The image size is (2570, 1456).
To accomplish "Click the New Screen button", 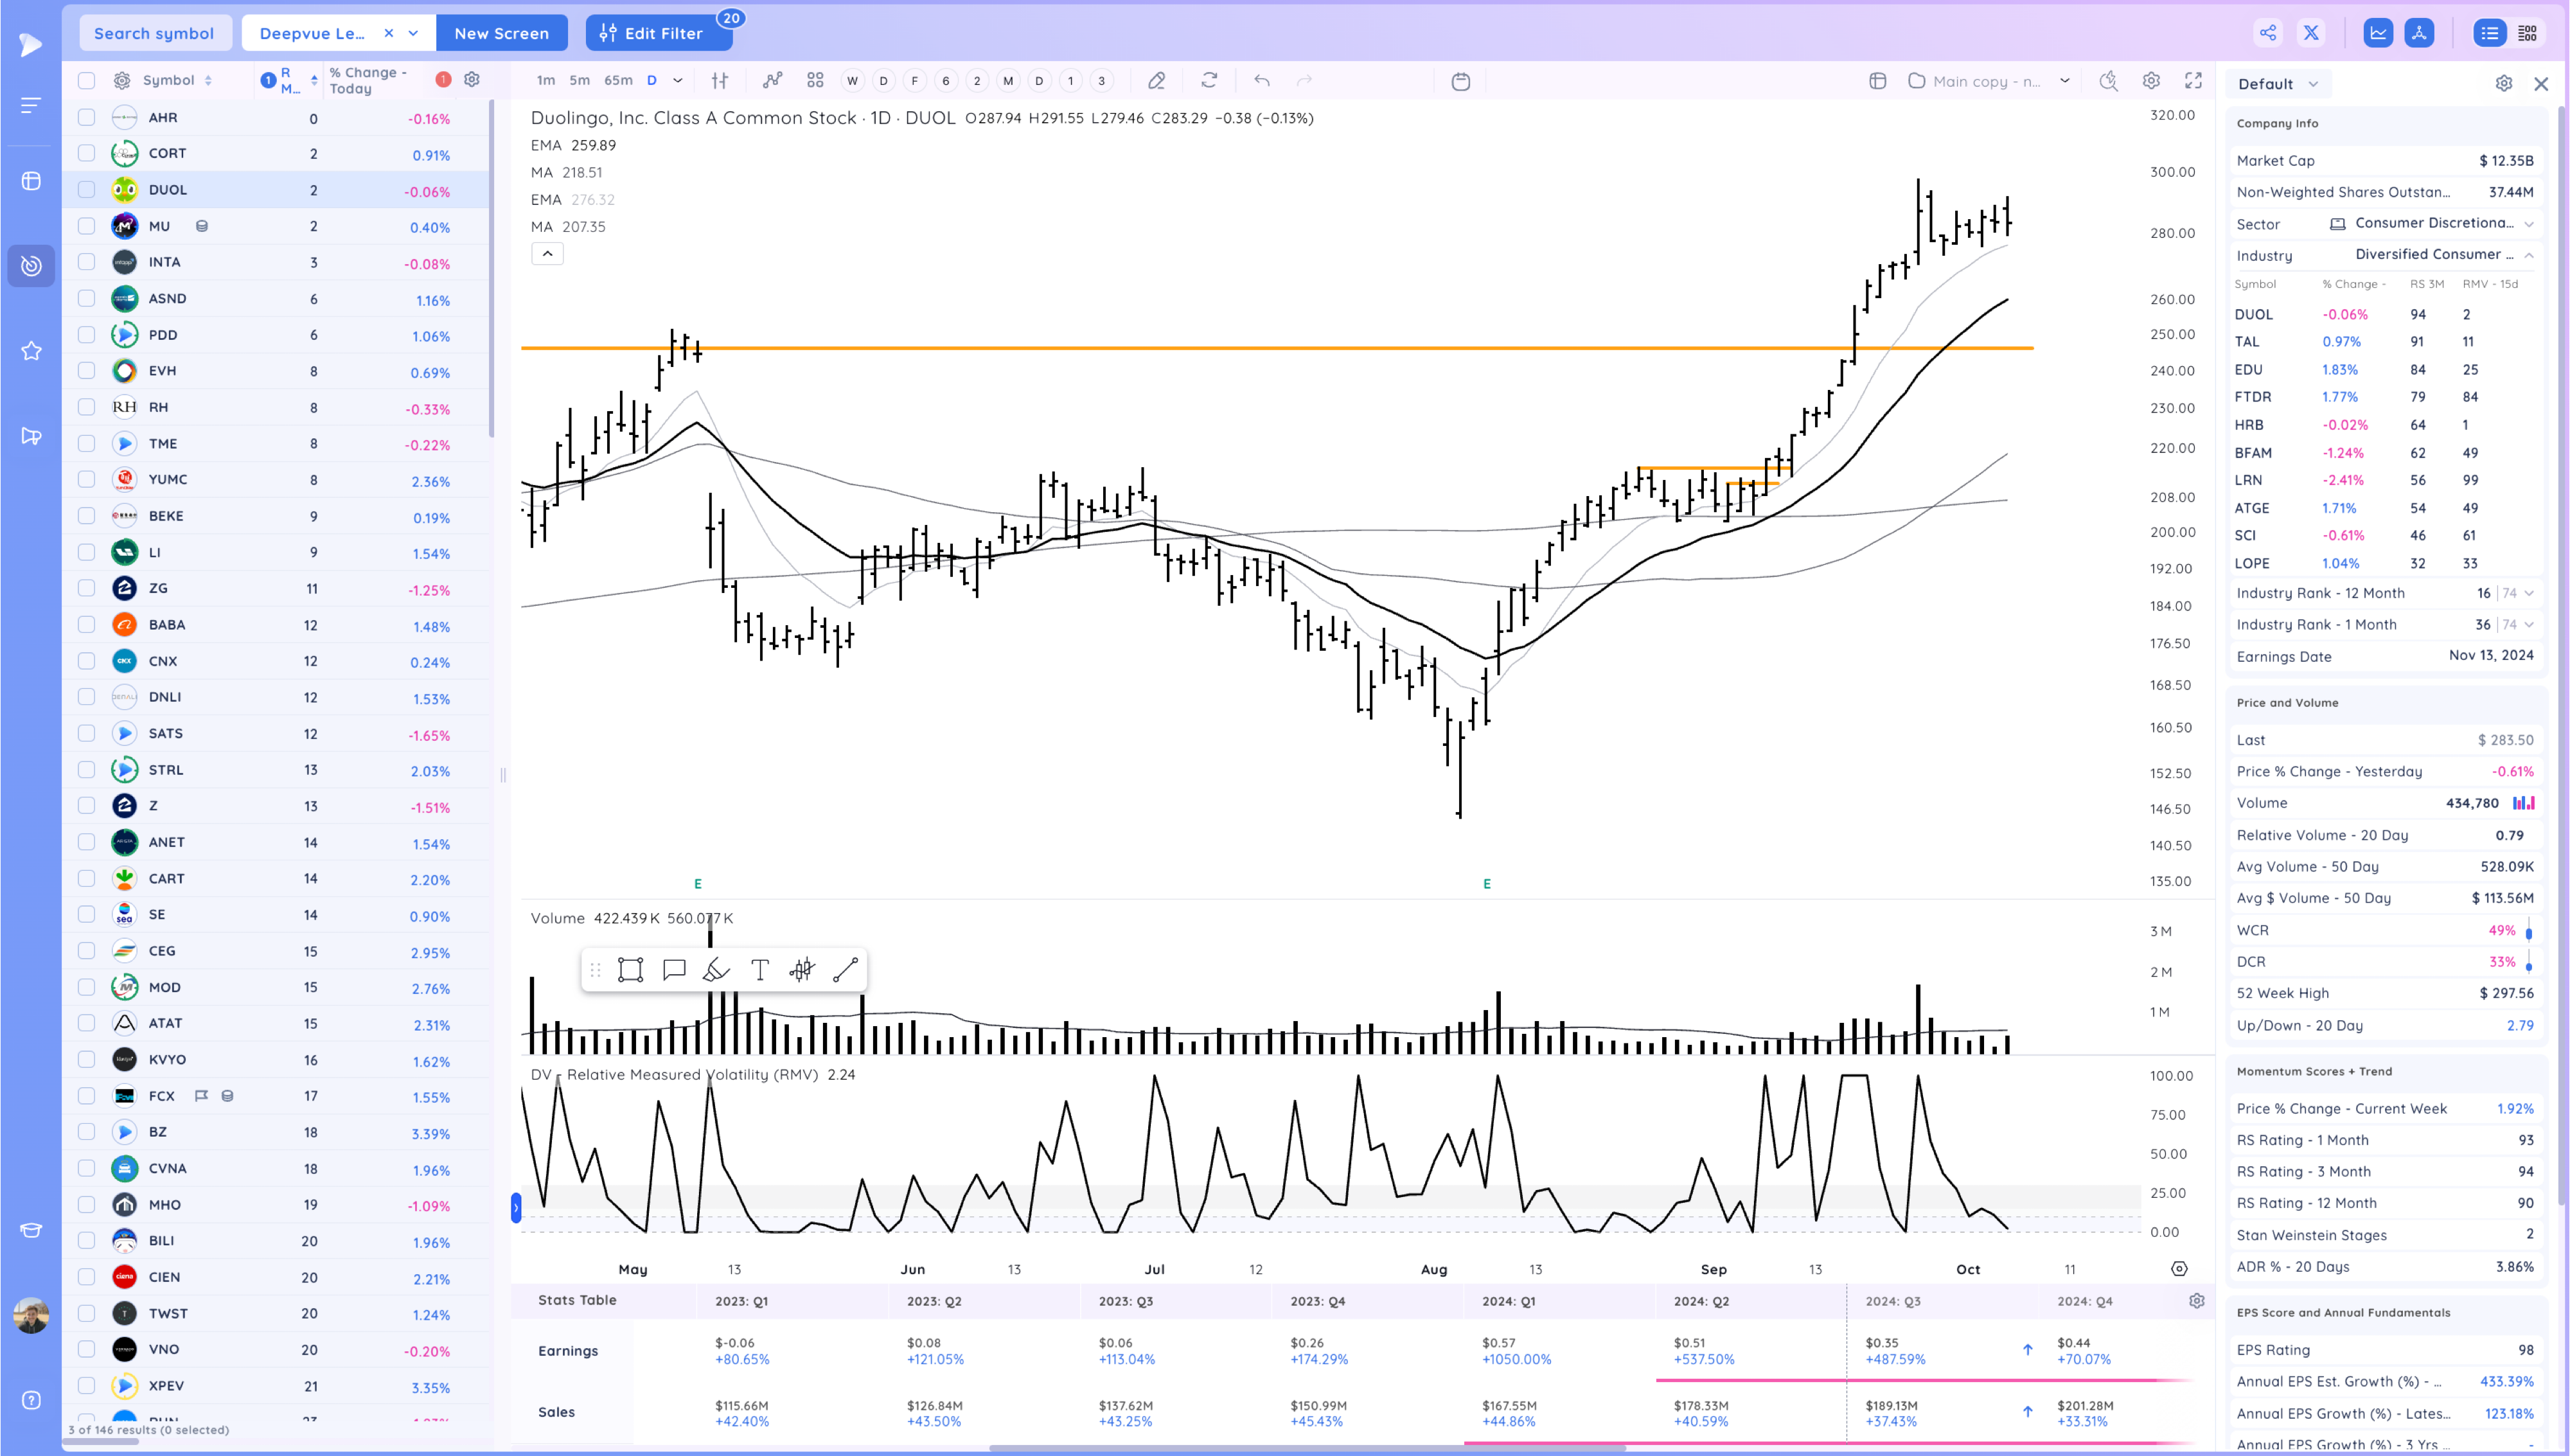I will 502,32.
